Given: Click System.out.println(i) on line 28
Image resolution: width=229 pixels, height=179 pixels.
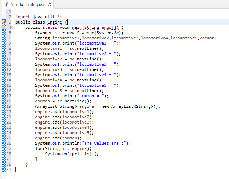Looking at the screenshot, I should click(72, 154).
